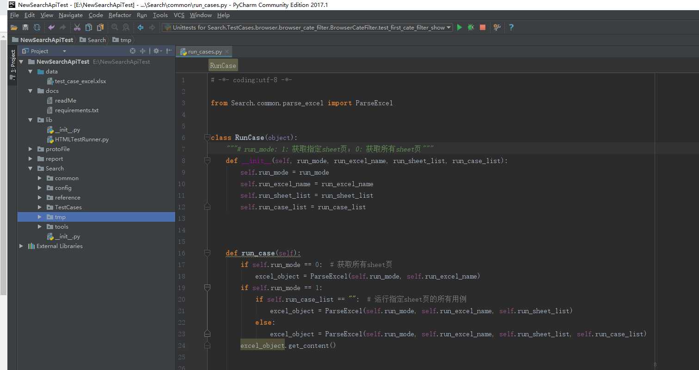The width and height of the screenshot is (699, 370).
Task: Click the RunCase class breadcrumb
Action: (x=223, y=66)
